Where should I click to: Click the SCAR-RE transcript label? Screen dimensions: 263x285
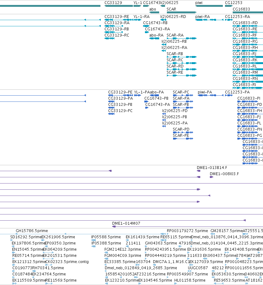pyautogui.click(x=175, y=72)
